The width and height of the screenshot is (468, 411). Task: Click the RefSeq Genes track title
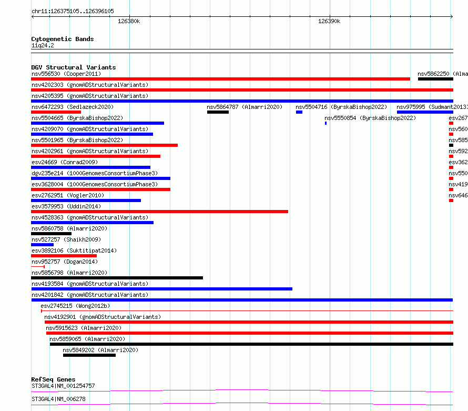(x=53, y=379)
